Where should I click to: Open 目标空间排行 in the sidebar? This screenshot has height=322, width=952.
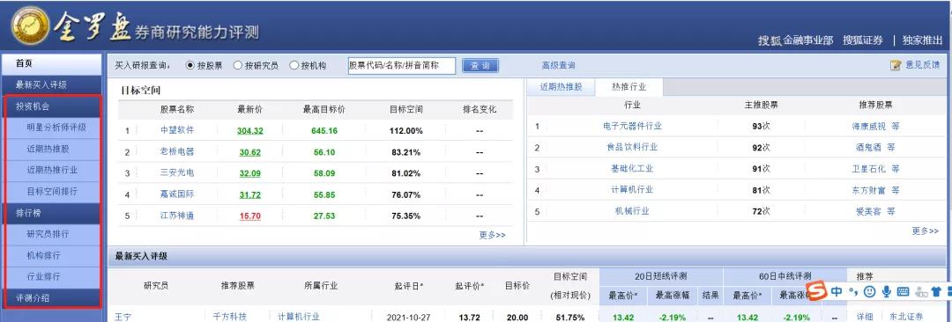(x=53, y=191)
